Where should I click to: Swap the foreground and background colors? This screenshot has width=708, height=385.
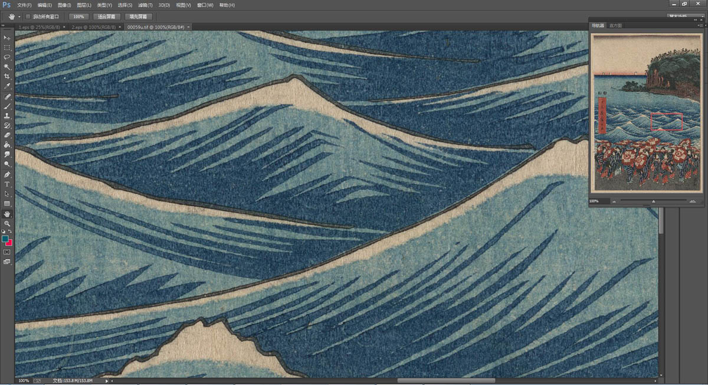10,231
